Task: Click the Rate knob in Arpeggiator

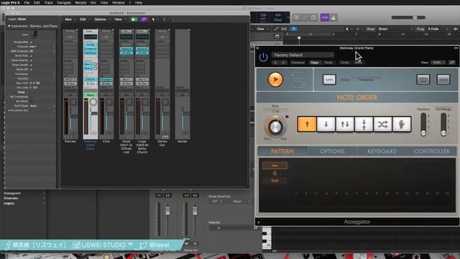Action: [x=275, y=127]
